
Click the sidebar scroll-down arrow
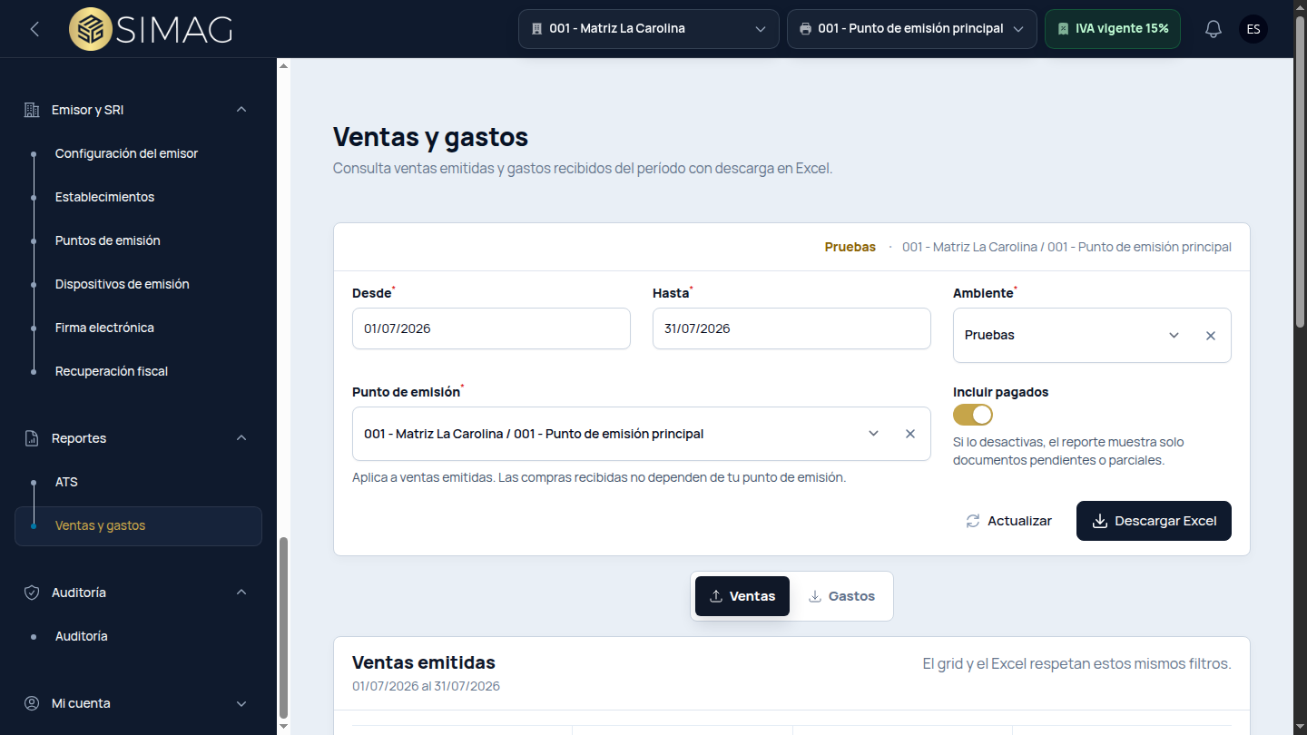283,726
